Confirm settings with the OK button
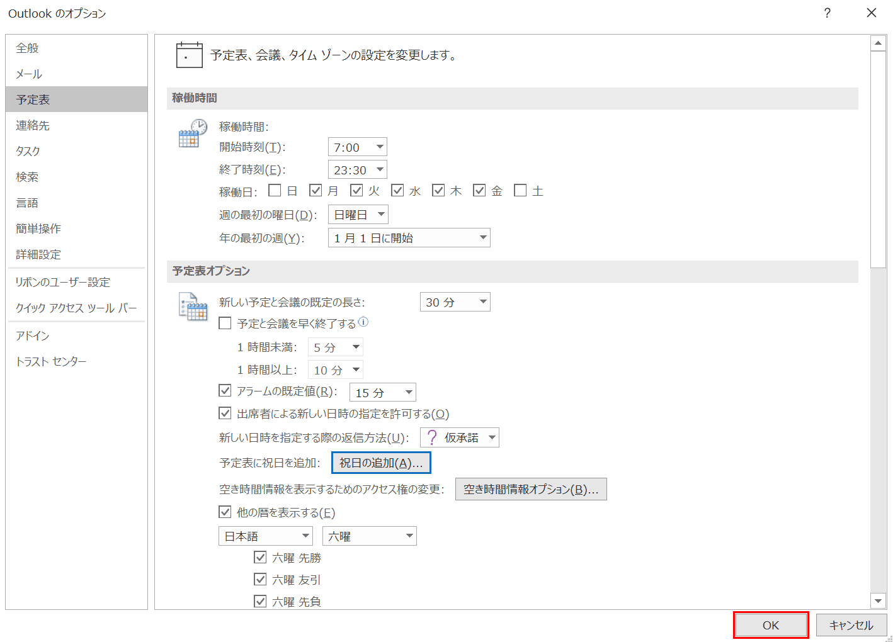 pyautogui.click(x=771, y=625)
